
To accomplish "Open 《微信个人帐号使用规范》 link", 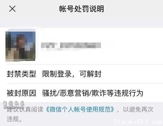I will pyautogui.click(x=80, y=109).
